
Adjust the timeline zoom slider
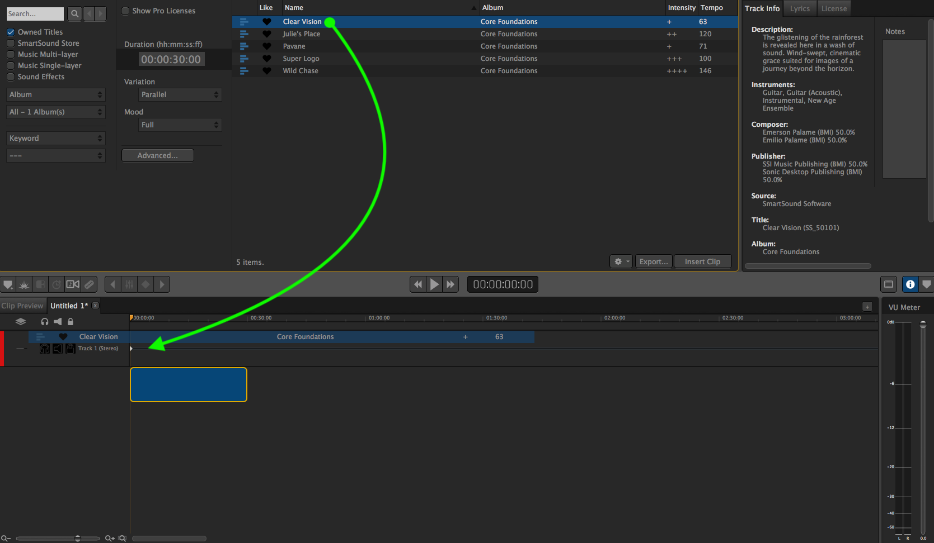78,539
